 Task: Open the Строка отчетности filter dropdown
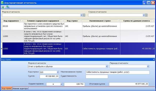[144, 15]
